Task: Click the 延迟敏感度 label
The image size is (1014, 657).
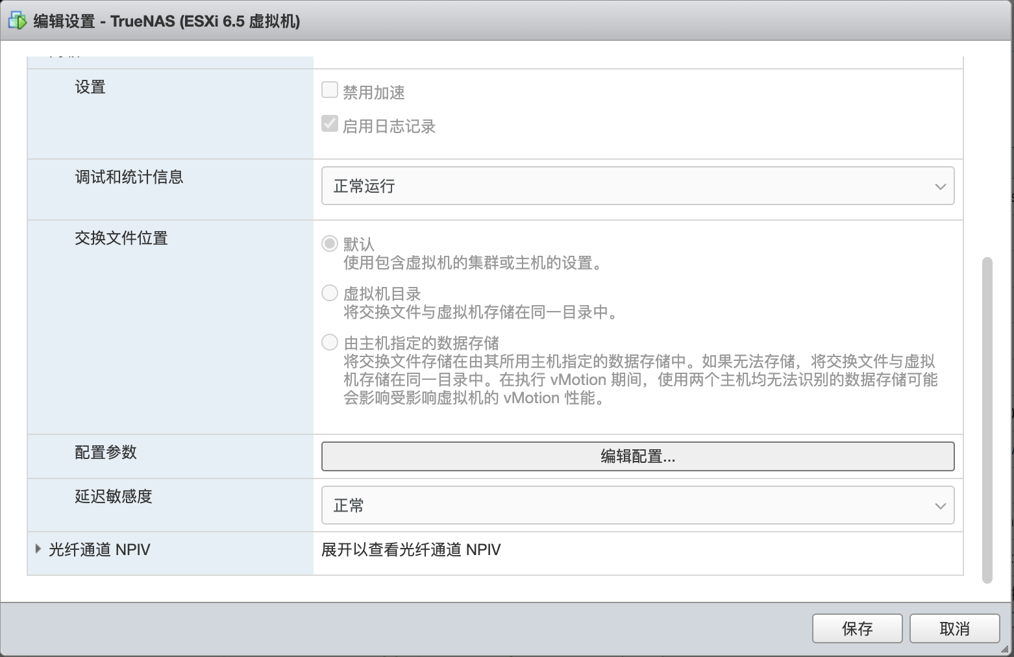Action: [x=114, y=497]
